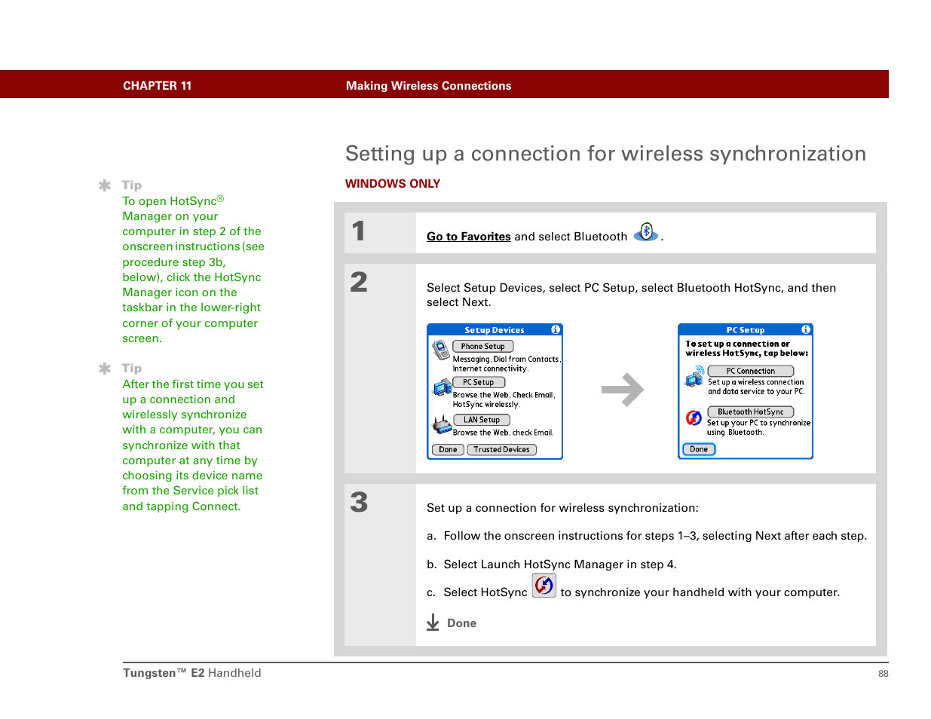Image resolution: width=931 pixels, height=719 pixels.
Task: Click 'Making Wireless Connections' header text
Action: (x=428, y=86)
